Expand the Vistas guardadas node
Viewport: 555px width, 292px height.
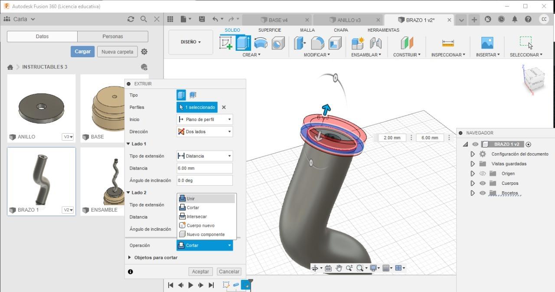click(473, 164)
